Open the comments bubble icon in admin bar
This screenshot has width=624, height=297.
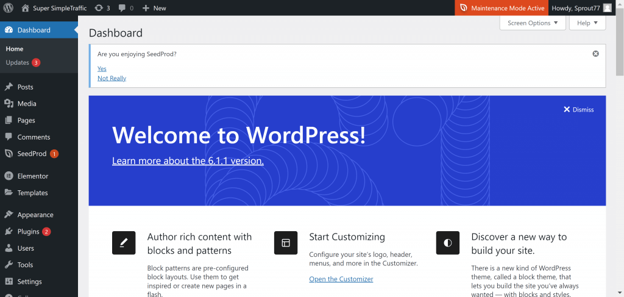(x=122, y=8)
